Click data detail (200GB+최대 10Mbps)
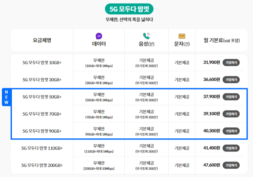The width and height of the screenshot is (253, 177). (99, 169)
